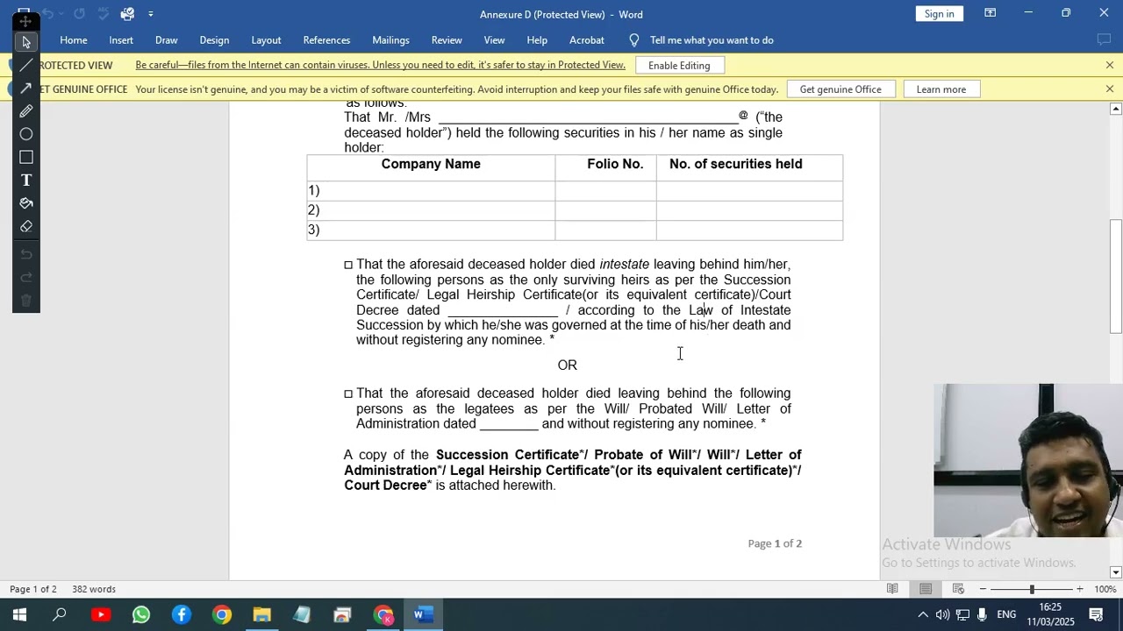Open the View ribbon tab
This screenshot has width=1123, height=631.
pos(495,40)
